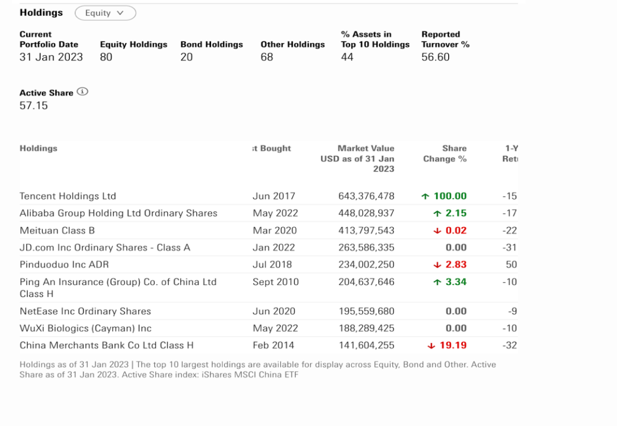Open WuXi Biologics (Cayman) Inc holding
The width and height of the screenshot is (617, 426).
click(85, 328)
